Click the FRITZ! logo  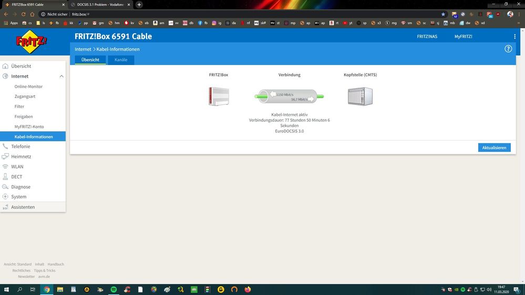click(32, 41)
